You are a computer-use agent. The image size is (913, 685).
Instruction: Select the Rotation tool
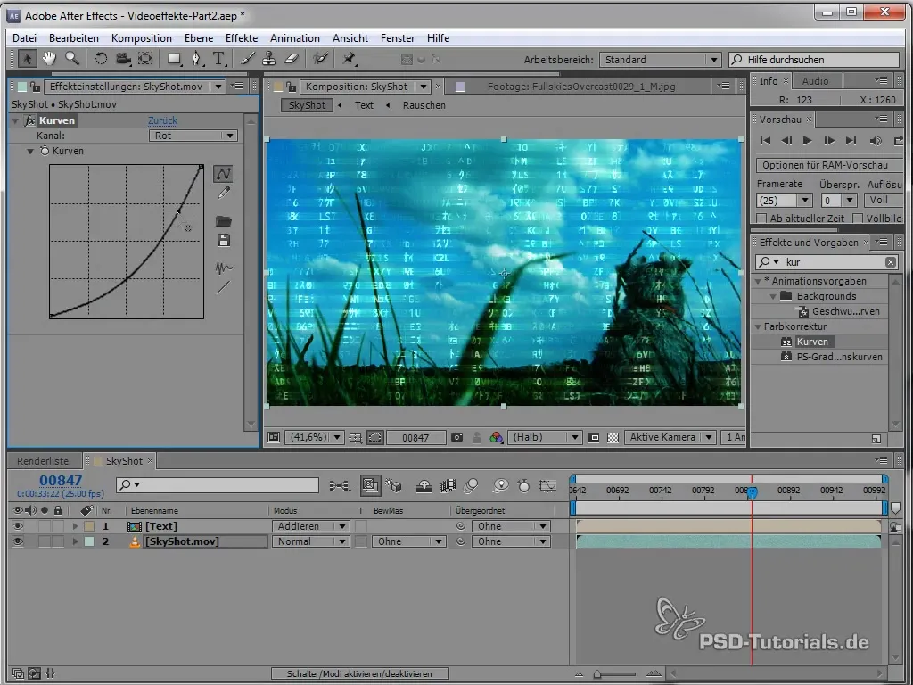pyautogui.click(x=101, y=58)
